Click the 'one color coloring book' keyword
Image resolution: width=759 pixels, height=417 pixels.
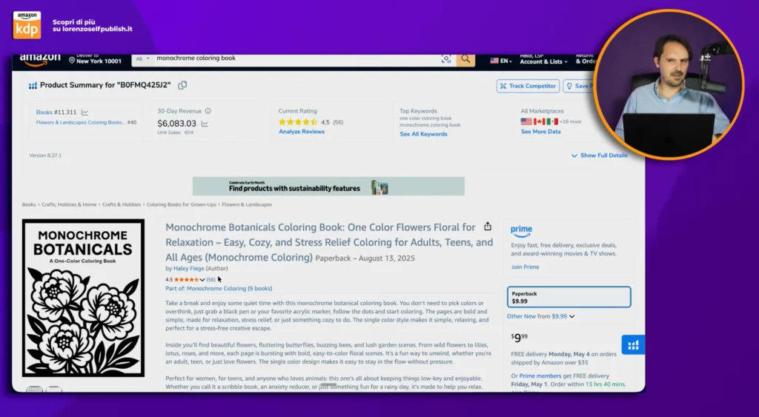[425, 119]
